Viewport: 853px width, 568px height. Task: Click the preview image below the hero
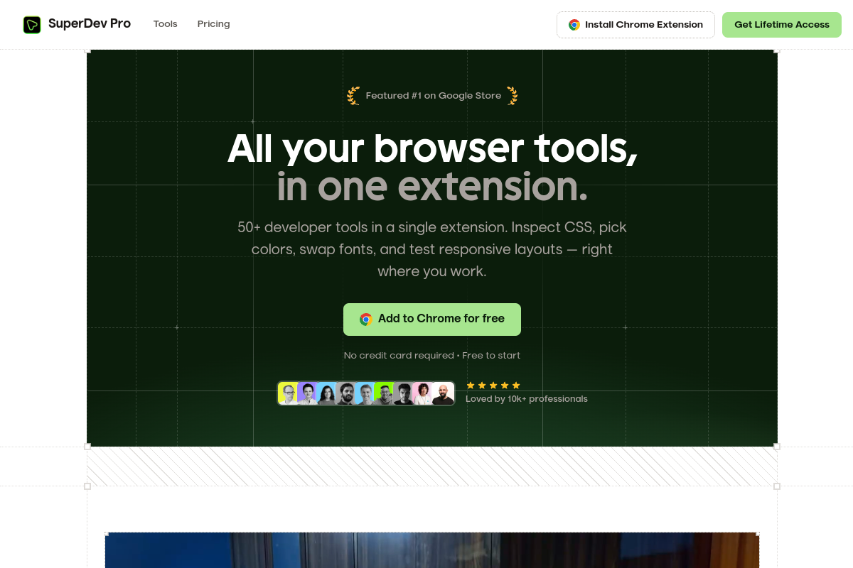pyautogui.click(x=432, y=550)
